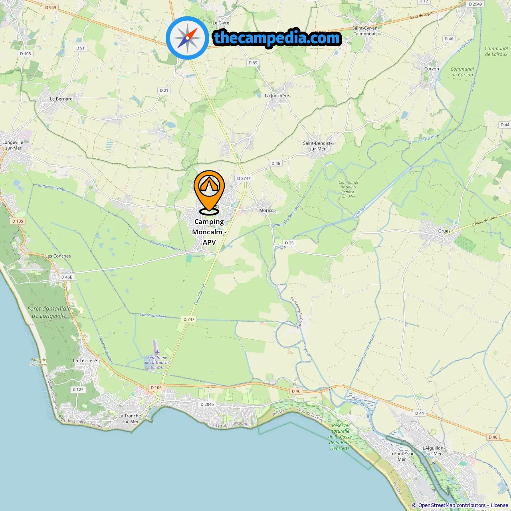Click the D 2747 road marker
This screenshot has width=511, height=511.
pos(244,178)
